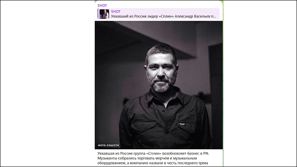Click the caption line starting with Уехавшая
Screen dimensions: 297x167
(153, 153)
